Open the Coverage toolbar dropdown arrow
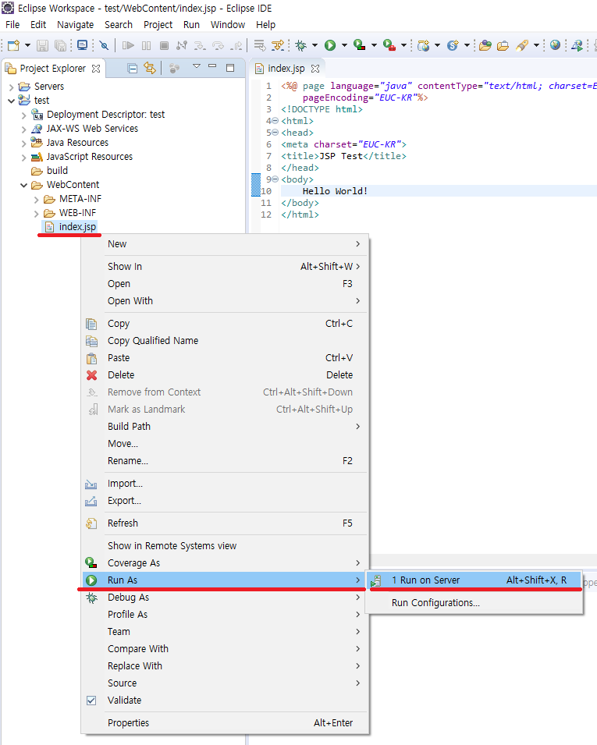 374,45
